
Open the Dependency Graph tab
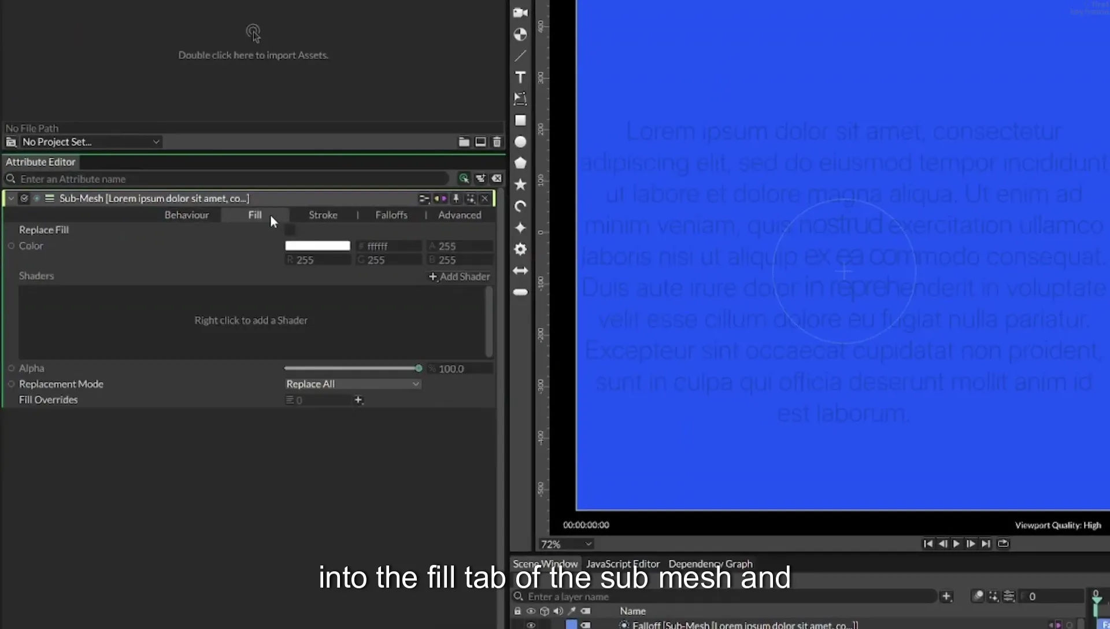coord(711,564)
